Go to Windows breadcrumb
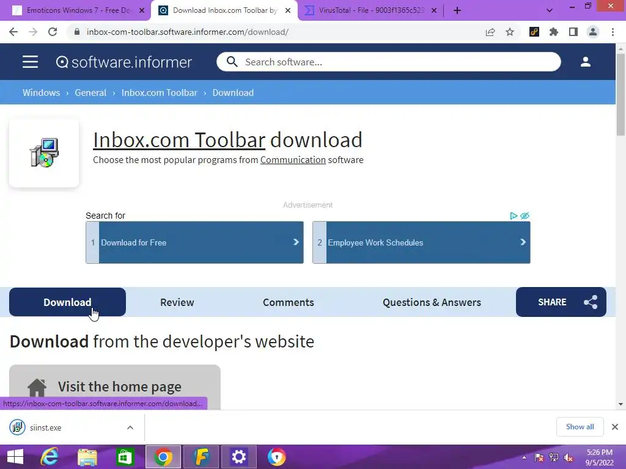 [41, 93]
